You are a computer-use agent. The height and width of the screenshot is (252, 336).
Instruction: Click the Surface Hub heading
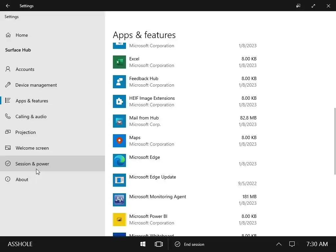(18, 50)
